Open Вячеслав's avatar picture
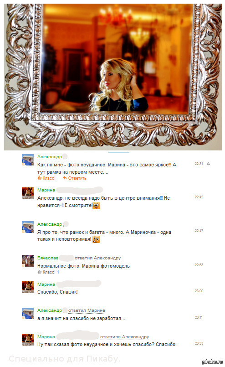 (x=28, y=261)
